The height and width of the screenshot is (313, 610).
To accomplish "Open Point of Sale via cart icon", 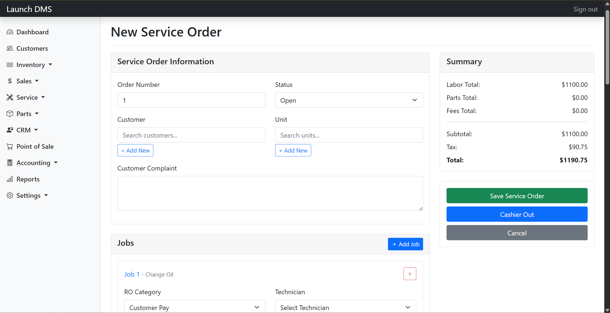I will (10, 146).
